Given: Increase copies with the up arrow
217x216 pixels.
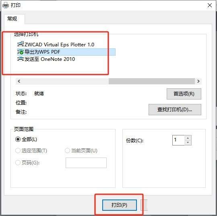Looking at the screenshot, I should (188, 138).
